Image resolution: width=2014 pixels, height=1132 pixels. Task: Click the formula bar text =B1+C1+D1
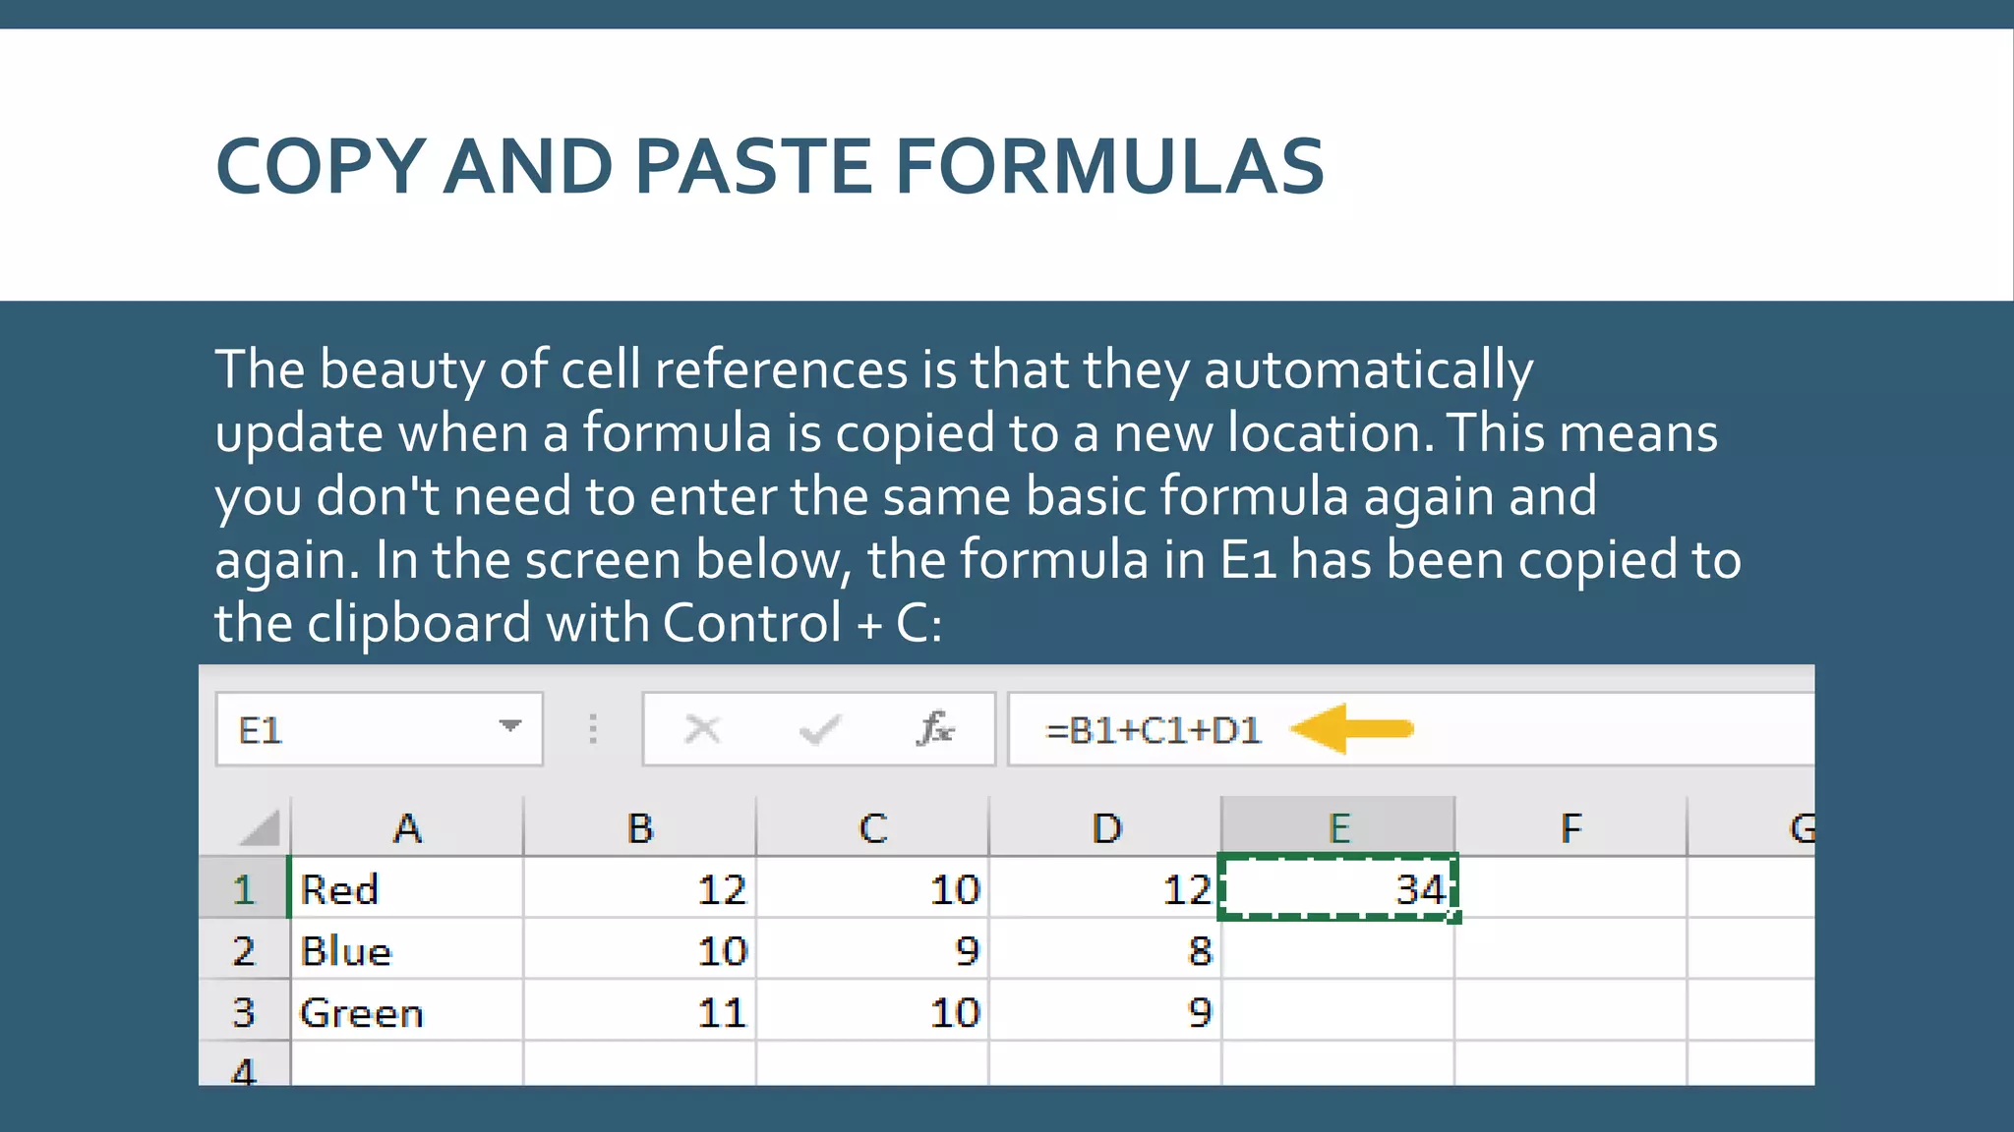[1153, 731]
